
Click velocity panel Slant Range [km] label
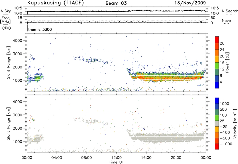8,124
